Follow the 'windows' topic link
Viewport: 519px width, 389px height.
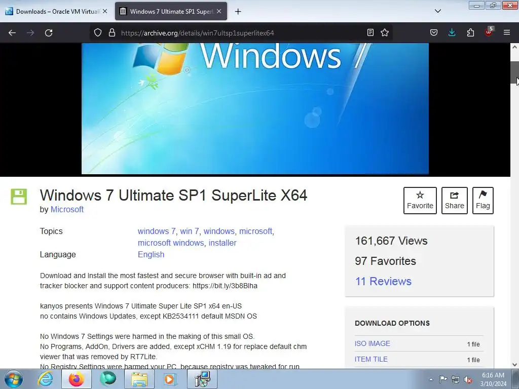[219, 231]
